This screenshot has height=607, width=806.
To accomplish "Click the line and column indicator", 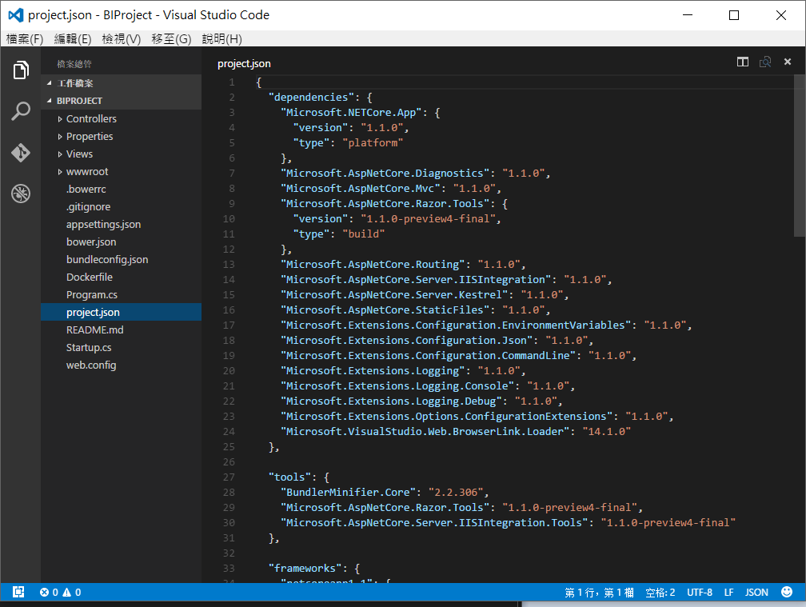I will (599, 592).
